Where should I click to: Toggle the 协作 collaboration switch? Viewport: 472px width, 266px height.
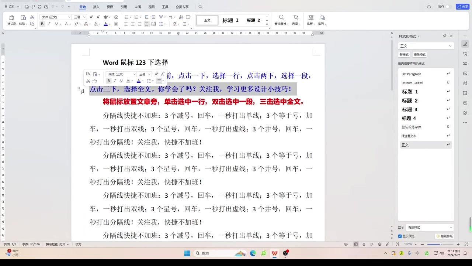(x=448, y=7)
